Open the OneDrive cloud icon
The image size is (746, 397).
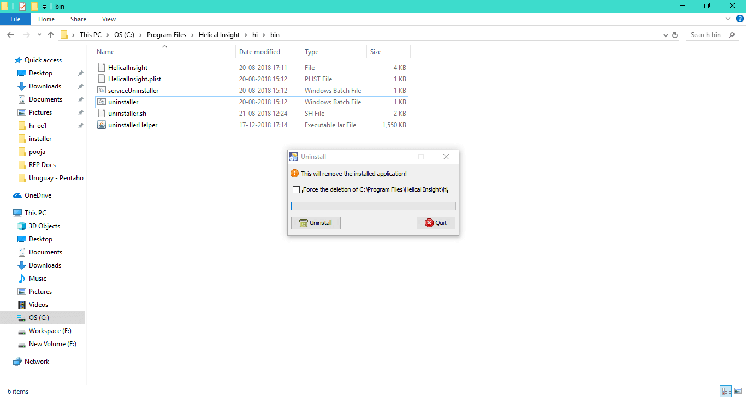point(18,195)
